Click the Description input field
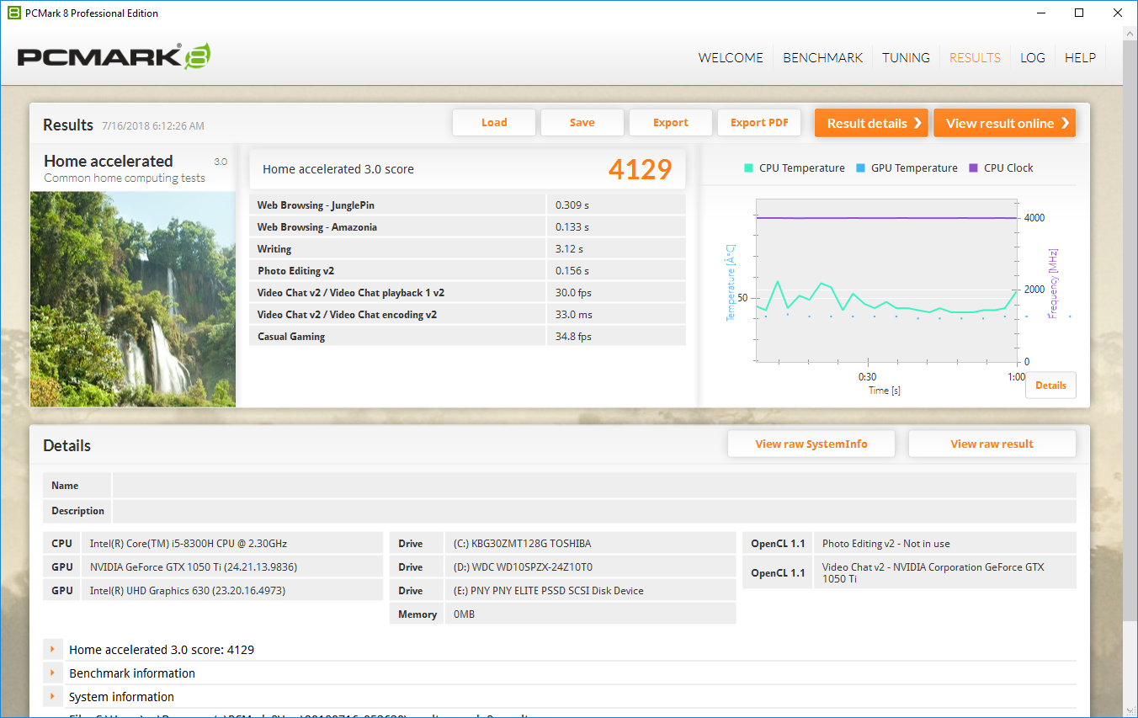The height and width of the screenshot is (718, 1138). point(594,511)
